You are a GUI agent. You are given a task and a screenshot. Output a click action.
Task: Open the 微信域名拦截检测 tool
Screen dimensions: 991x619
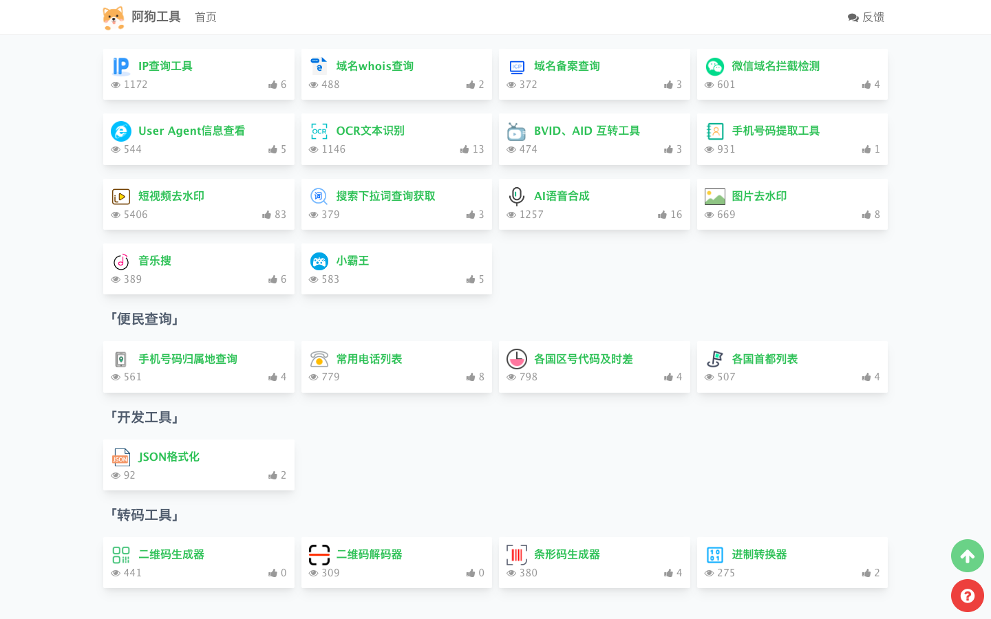click(776, 66)
